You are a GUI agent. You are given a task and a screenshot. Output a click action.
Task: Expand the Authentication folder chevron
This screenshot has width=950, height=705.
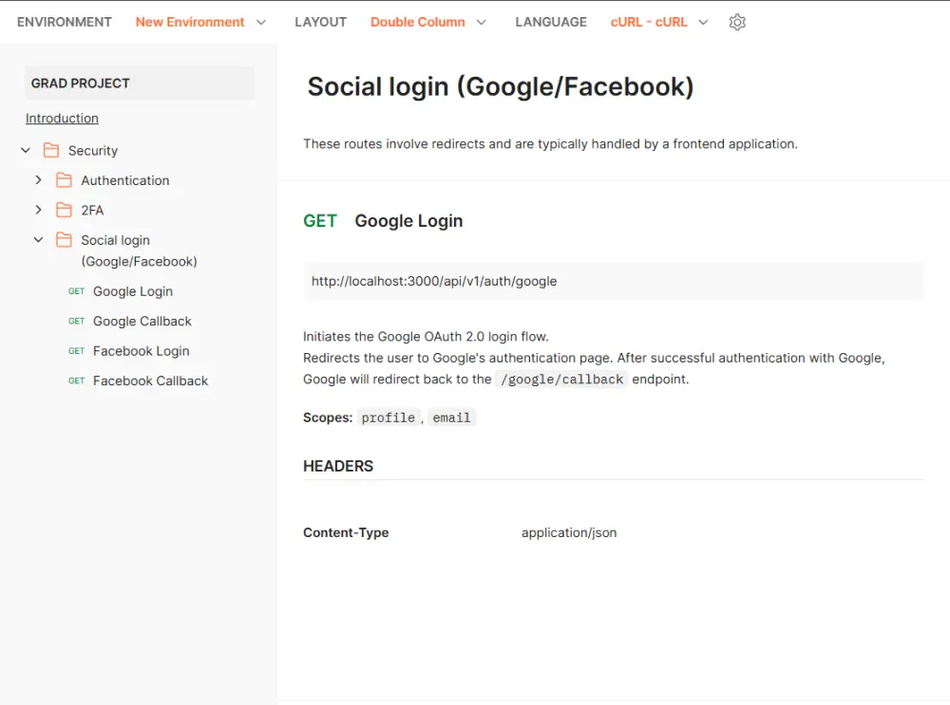pos(38,180)
